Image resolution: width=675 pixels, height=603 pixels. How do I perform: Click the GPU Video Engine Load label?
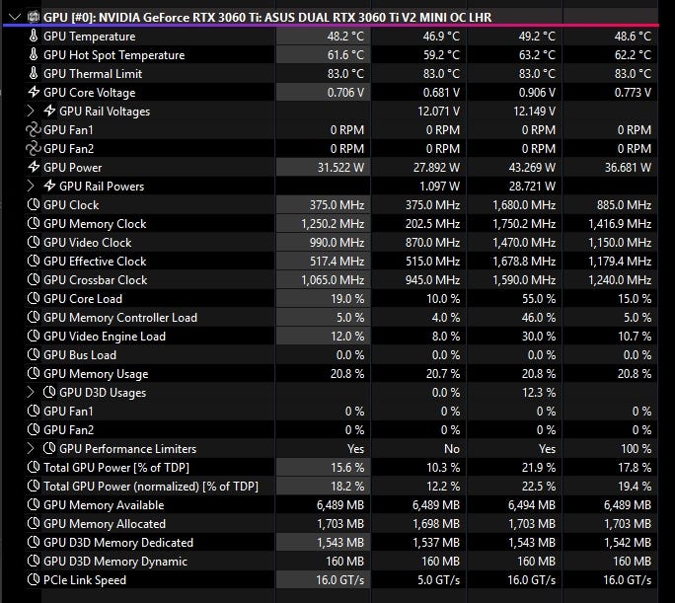105,336
